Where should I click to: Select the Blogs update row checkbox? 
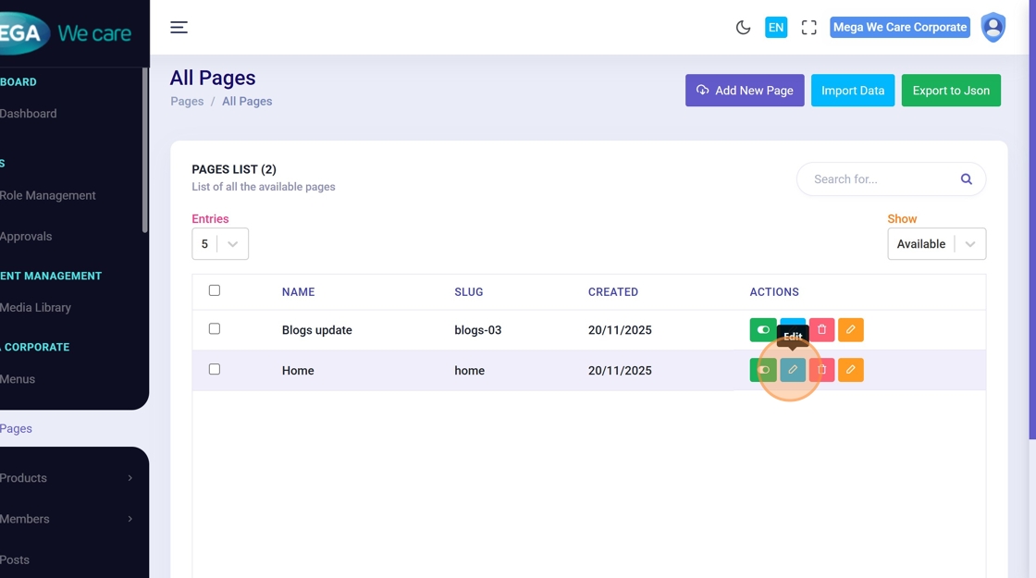point(215,328)
